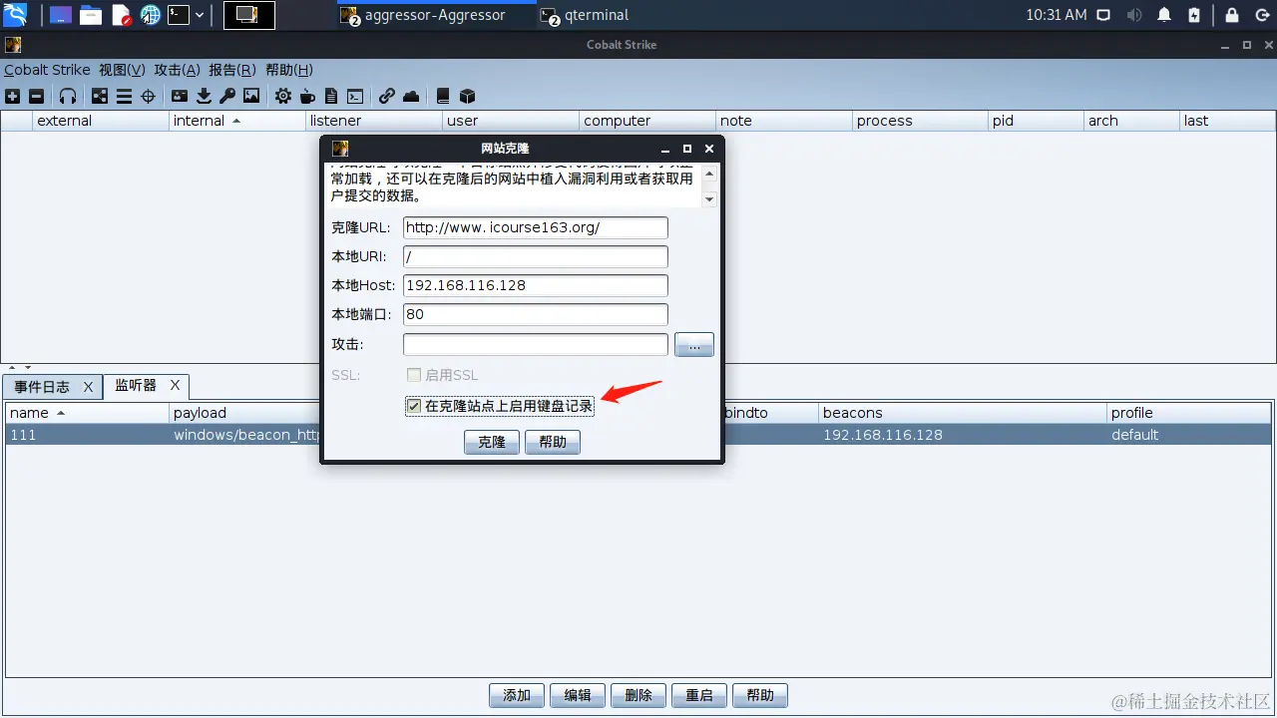The height and width of the screenshot is (718, 1277).
Task: Click the 帮助 button below the listener table
Action: (x=760, y=695)
